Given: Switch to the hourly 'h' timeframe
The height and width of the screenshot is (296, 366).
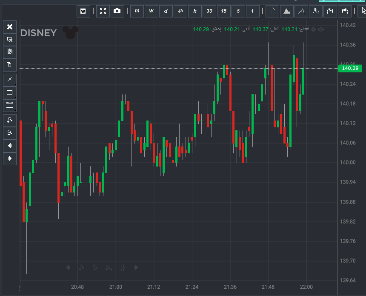Looking at the screenshot, I should (x=195, y=11).
